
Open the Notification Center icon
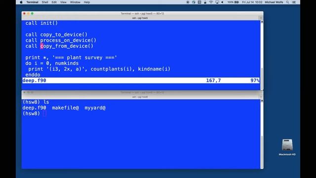tap(294, 2)
